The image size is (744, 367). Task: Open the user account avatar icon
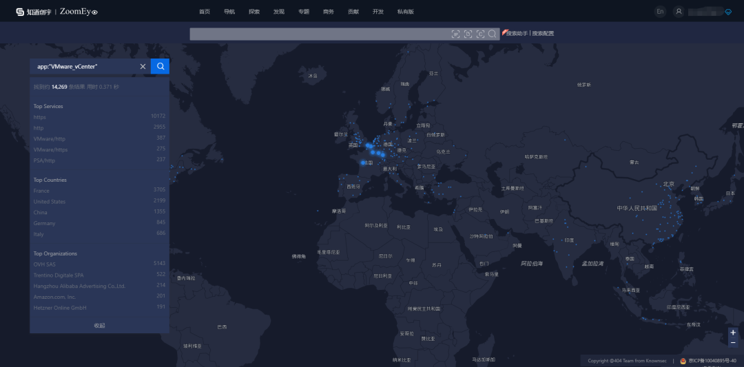pyautogui.click(x=679, y=12)
